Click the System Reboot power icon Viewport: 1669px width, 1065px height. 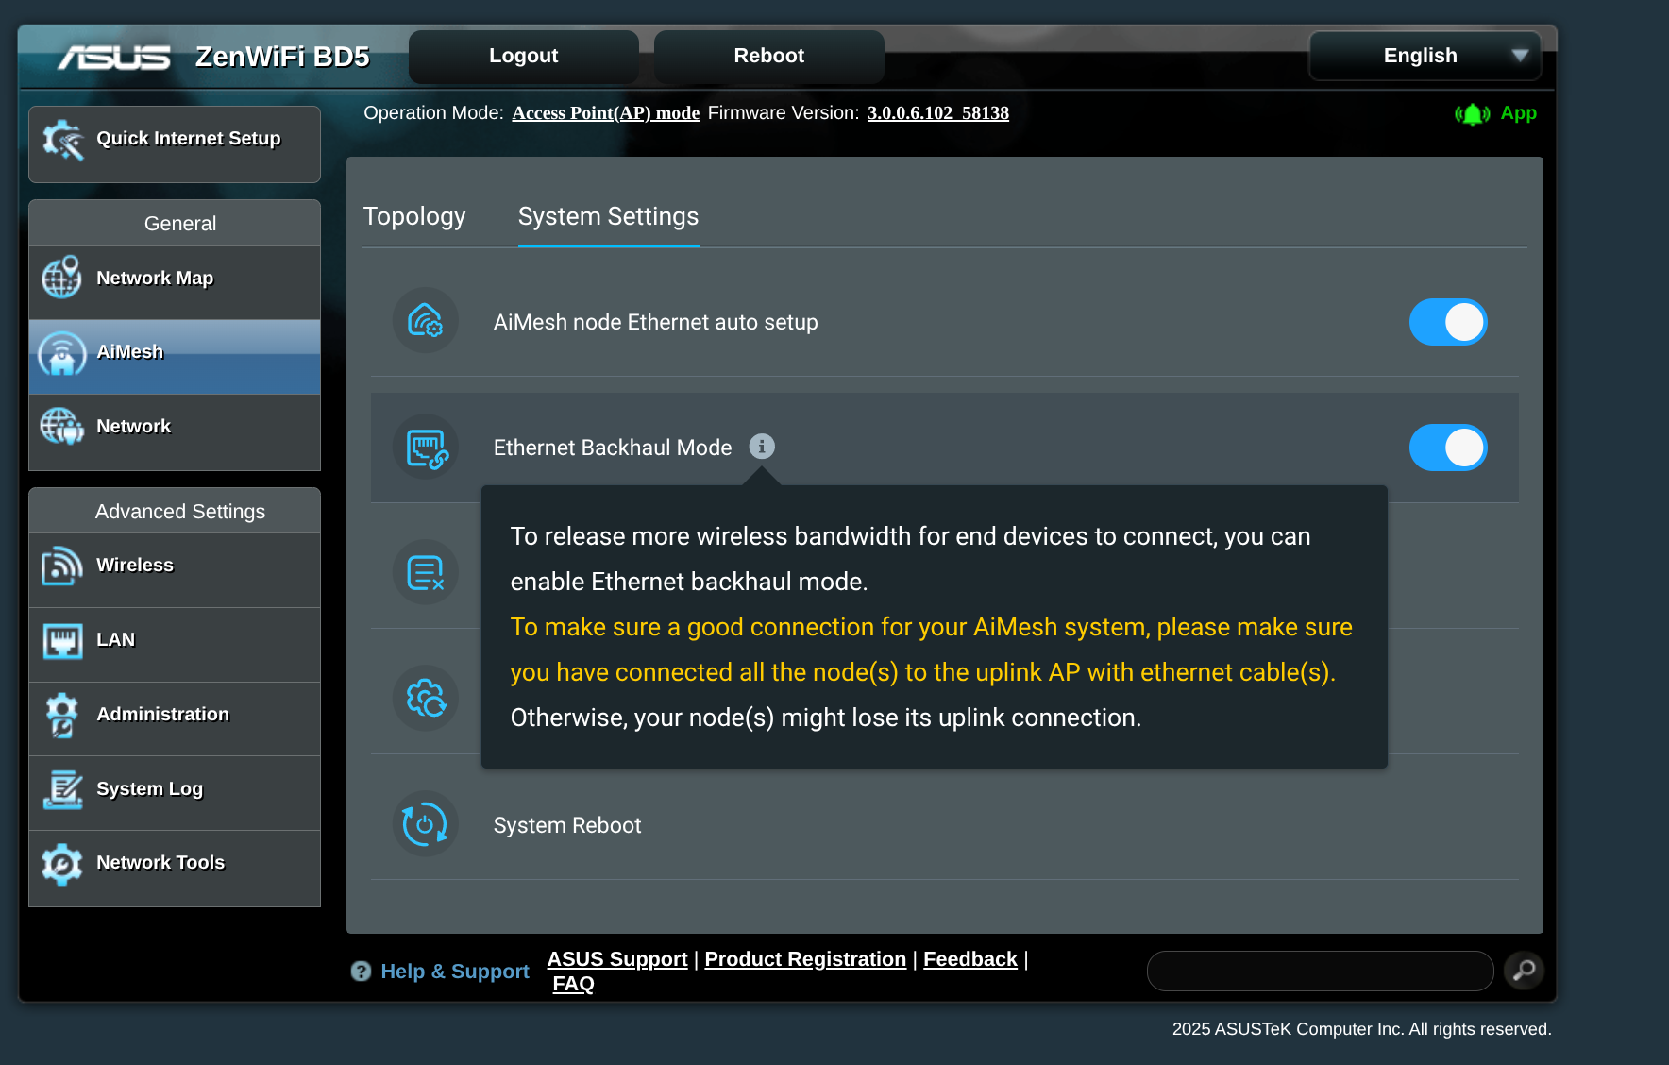pyautogui.click(x=426, y=824)
